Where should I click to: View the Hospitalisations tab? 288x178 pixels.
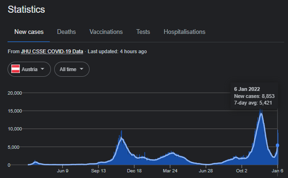(x=184, y=32)
